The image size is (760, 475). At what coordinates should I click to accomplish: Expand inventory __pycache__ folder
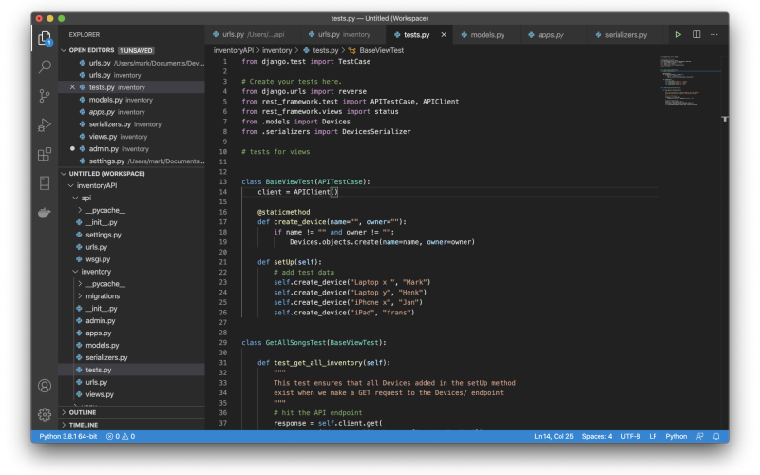(80, 283)
